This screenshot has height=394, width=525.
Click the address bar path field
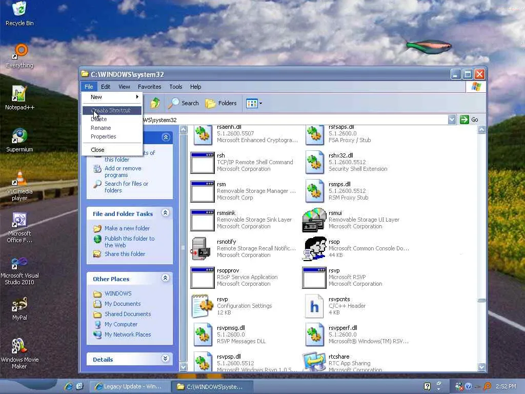tap(295, 120)
